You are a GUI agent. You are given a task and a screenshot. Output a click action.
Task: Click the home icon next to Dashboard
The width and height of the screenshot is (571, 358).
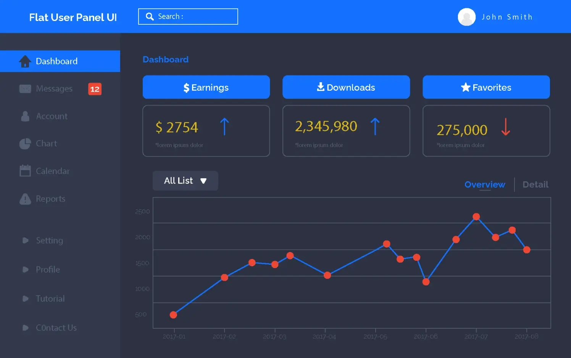coord(25,61)
